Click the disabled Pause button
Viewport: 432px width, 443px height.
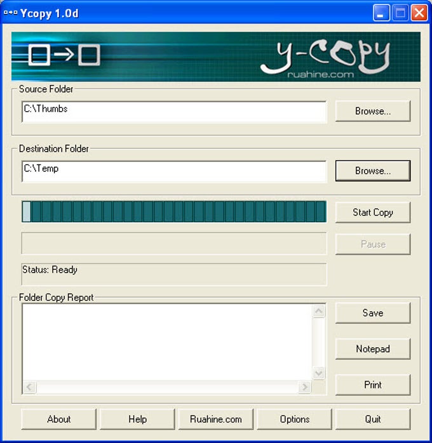pyautogui.click(x=373, y=244)
